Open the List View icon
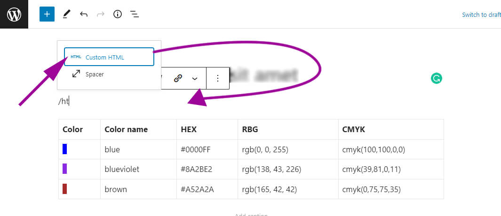 pos(135,15)
